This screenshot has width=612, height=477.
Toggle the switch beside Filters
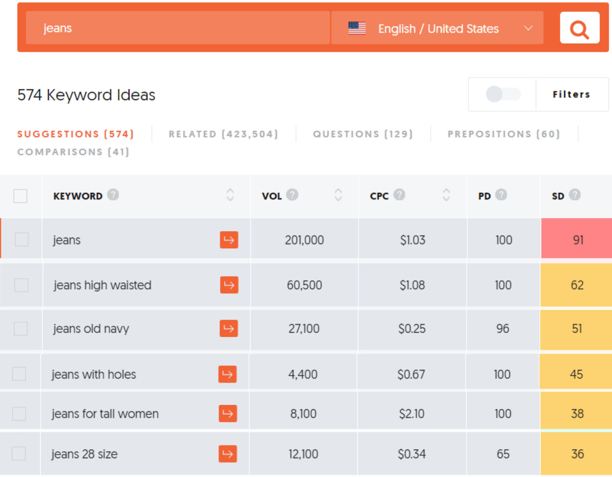point(503,94)
